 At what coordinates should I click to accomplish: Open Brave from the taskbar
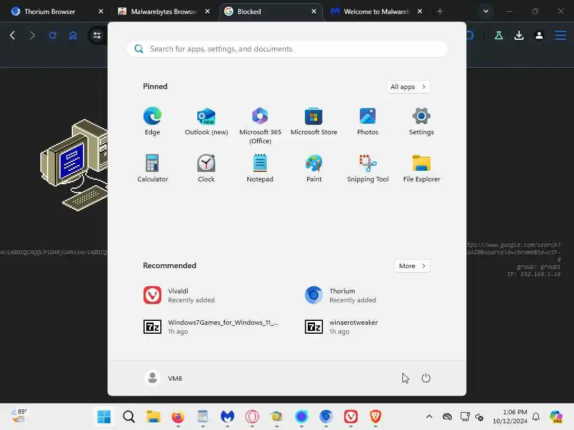[375, 417]
